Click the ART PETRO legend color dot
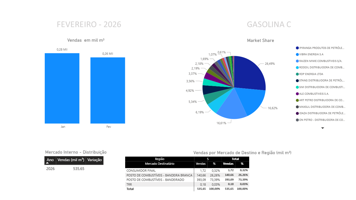356x200 pixels. (297, 100)
